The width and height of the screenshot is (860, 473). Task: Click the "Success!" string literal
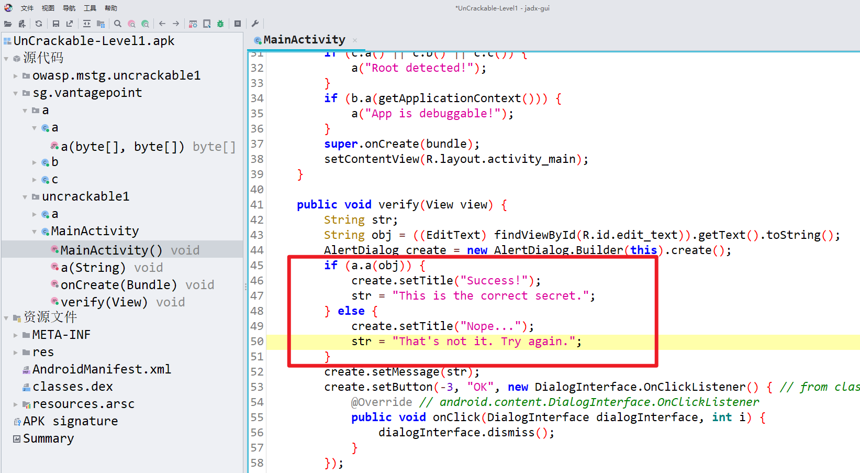[494, 281]
